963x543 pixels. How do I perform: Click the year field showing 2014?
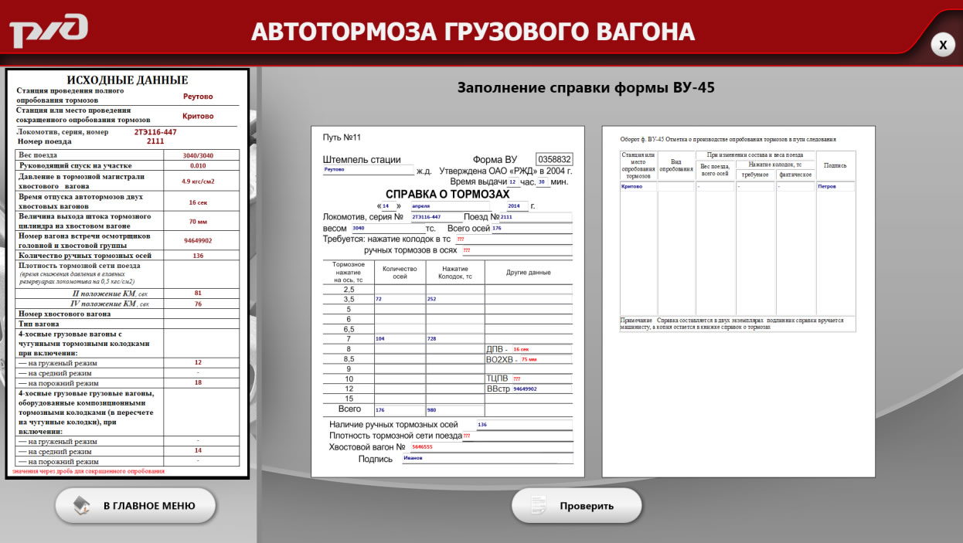click(x=518, y=206)
